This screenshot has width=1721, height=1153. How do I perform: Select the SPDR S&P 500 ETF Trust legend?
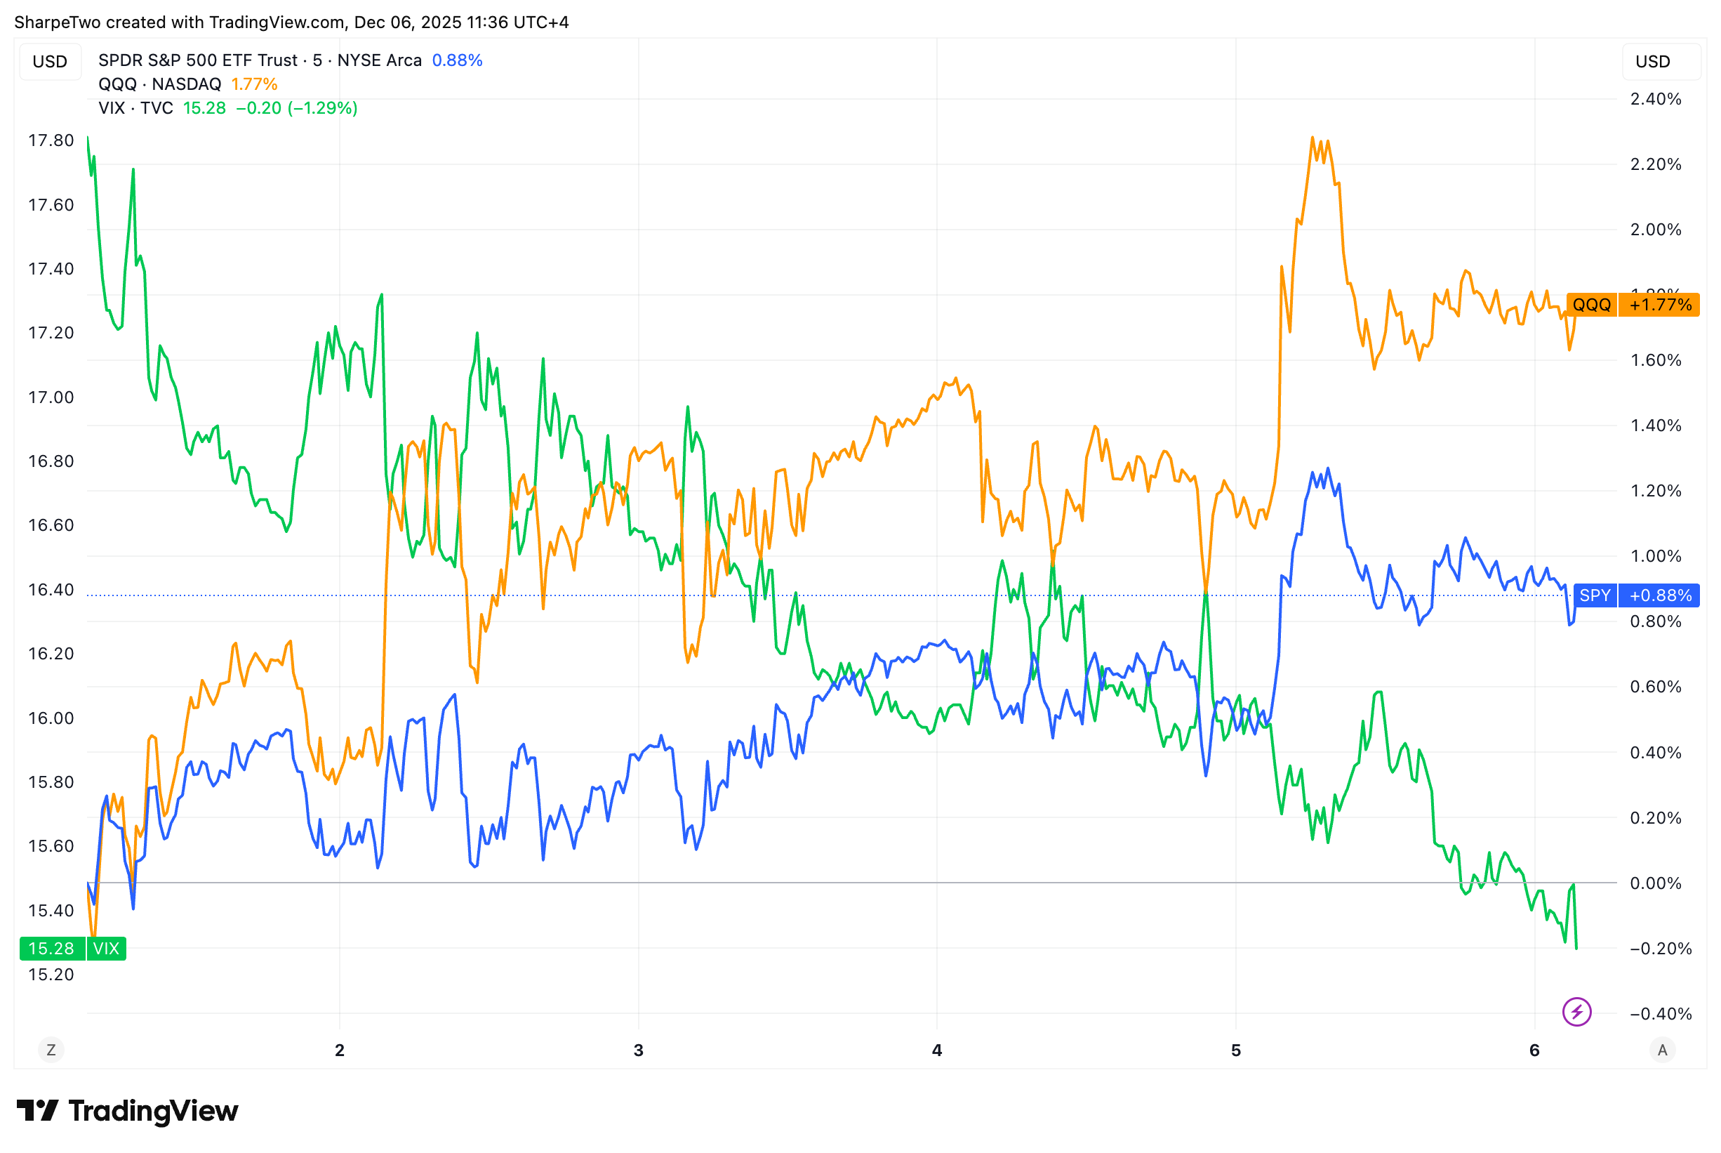tap(260, 60)
